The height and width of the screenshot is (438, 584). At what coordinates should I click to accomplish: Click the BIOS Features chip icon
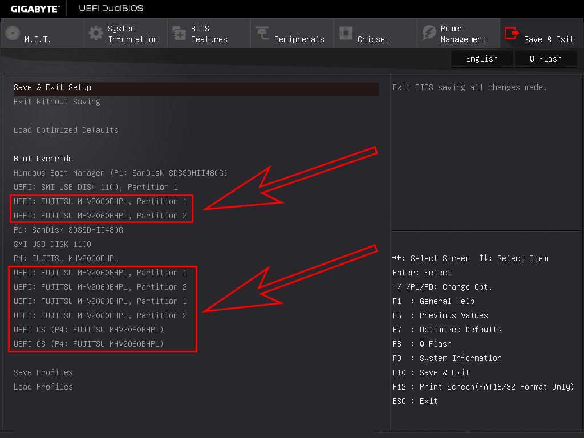point(179,34)
